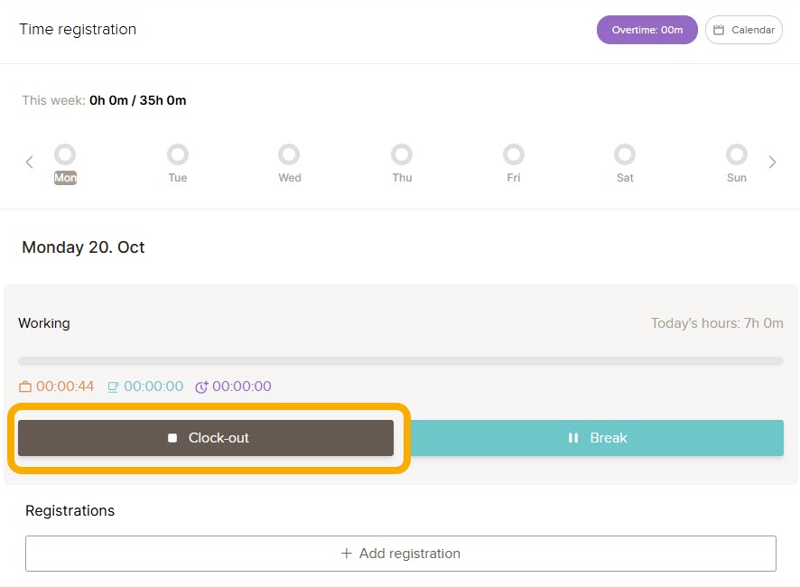Choose Sunday in the week strip
Image resolution: width=800 pixels, height=587 pixels.
click(x=737, y=154)
